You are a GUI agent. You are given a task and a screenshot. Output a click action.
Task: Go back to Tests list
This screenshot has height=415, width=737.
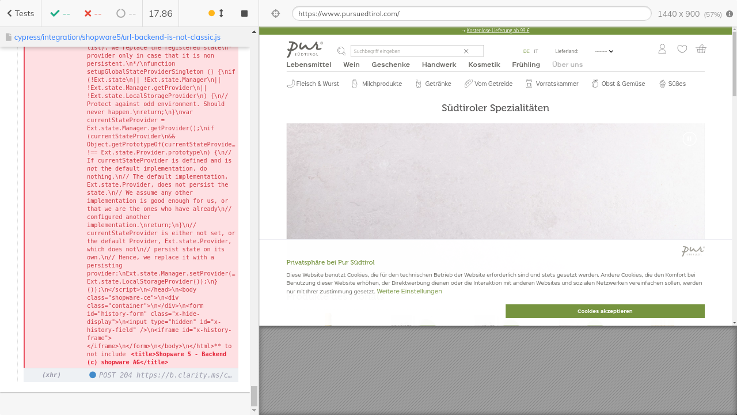tap(21, 13)
